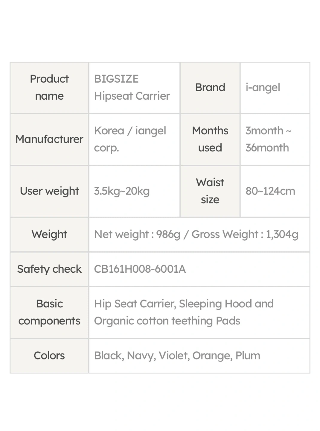Select the Months used label

(x=210, y=139)
